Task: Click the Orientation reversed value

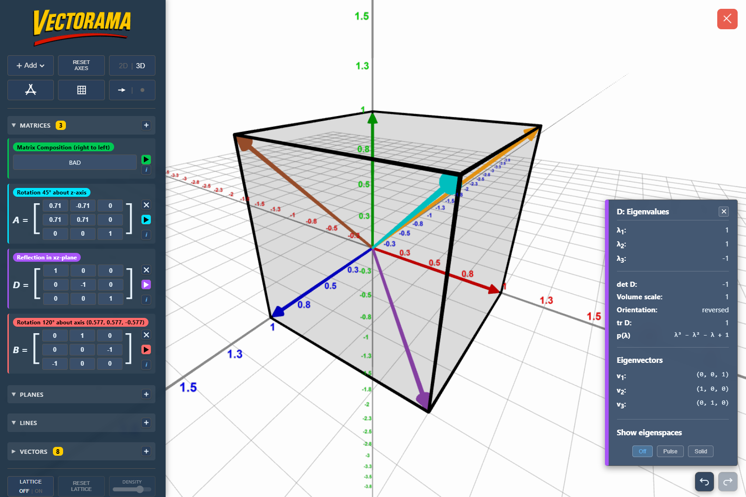Action: 715,310
